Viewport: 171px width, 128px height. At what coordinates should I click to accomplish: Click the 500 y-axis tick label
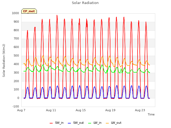pos(16,56)
